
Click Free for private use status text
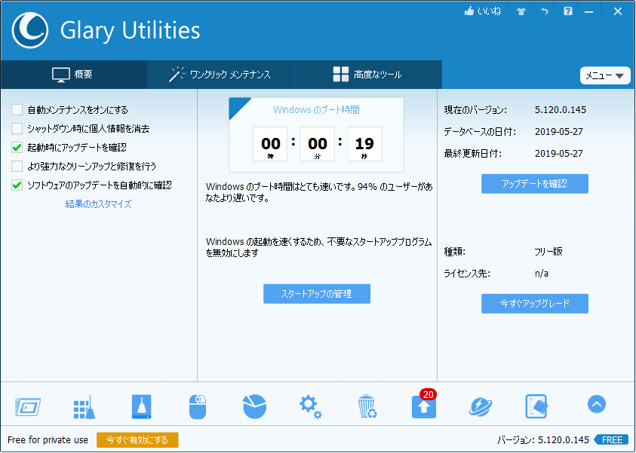coord(48,440)
